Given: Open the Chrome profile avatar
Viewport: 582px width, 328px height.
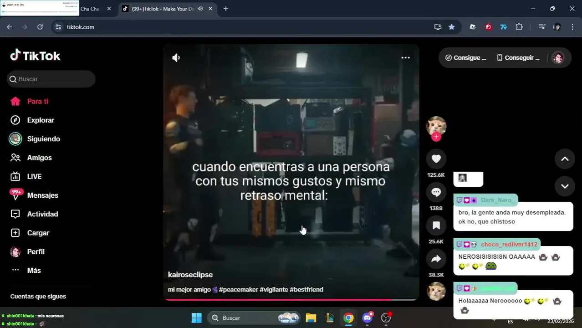Looking at the screenshot, I should click(x=557, y=27).
